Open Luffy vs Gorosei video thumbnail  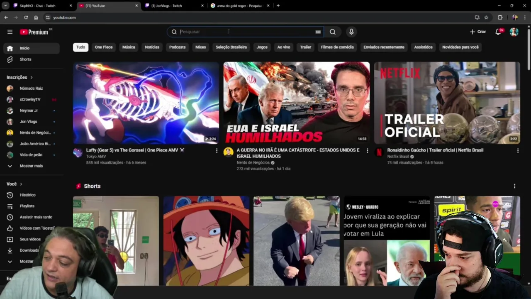[146, 103]
